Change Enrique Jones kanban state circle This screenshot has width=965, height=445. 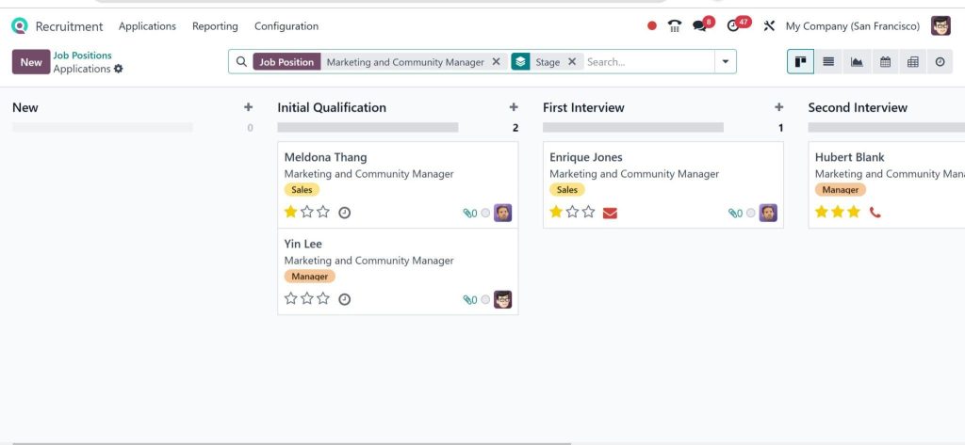(751, 213)
